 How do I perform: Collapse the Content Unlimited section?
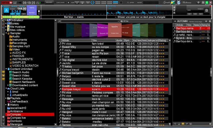(6, 69)
